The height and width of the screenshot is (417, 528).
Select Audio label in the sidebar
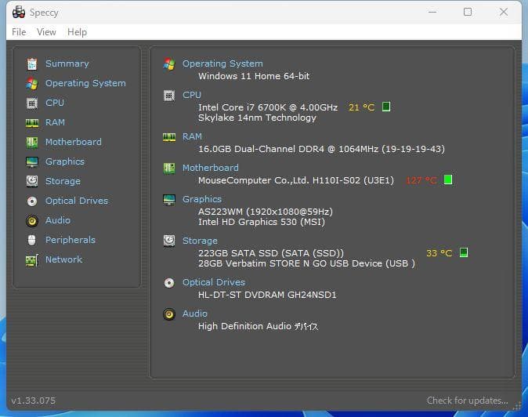click(x=58, y=220)
